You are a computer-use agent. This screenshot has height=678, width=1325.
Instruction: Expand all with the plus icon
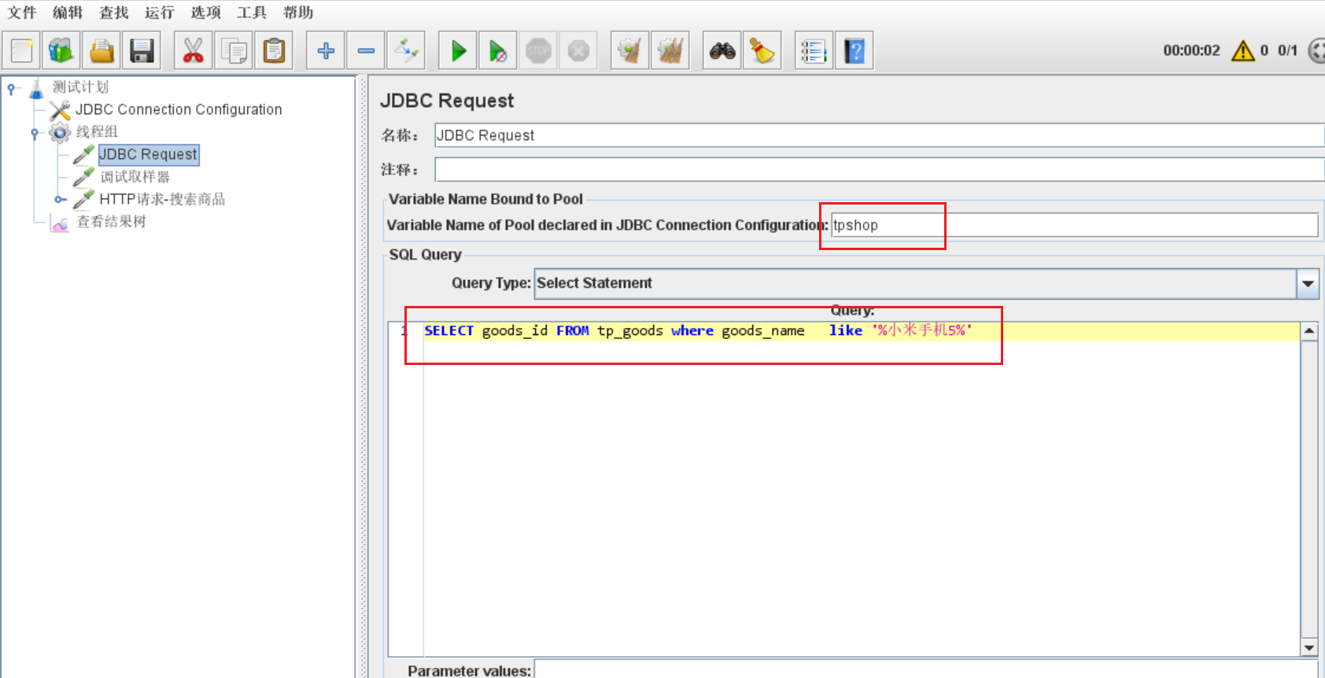[x=326, y=51]
